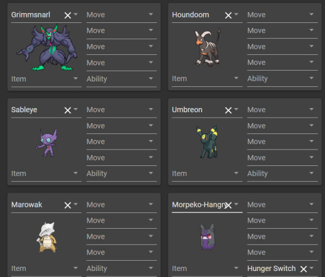325x277 pixels.
Task: Click the Grimmsnarl sprite image
Action: coord(47,47)
